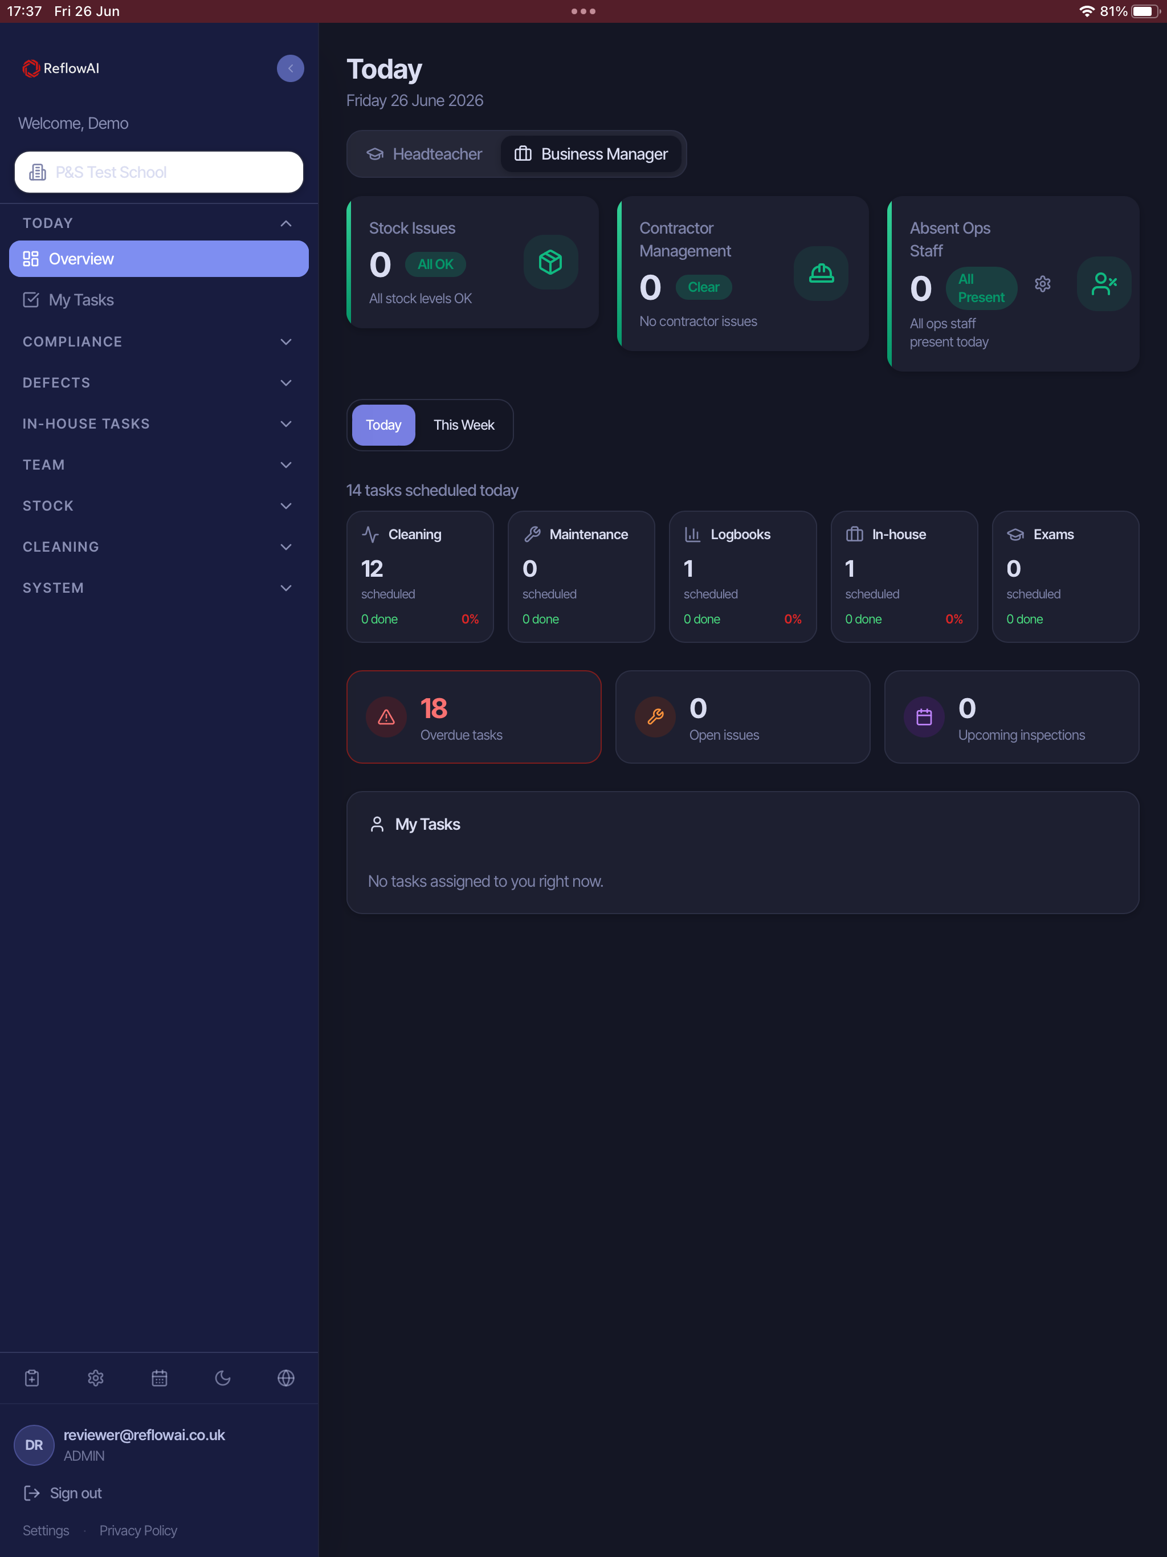
Task: Open the Upcoming inspections card
Action: [1011, 716]
